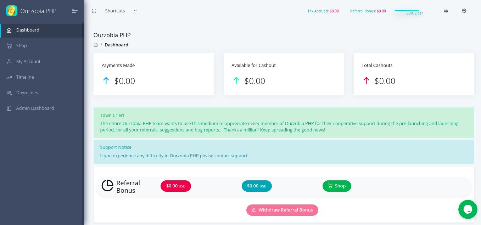Click the Timeline trend icon
The height and width of the screenshot is (225, 481).
pyautogui.click(x=9, y=77)
